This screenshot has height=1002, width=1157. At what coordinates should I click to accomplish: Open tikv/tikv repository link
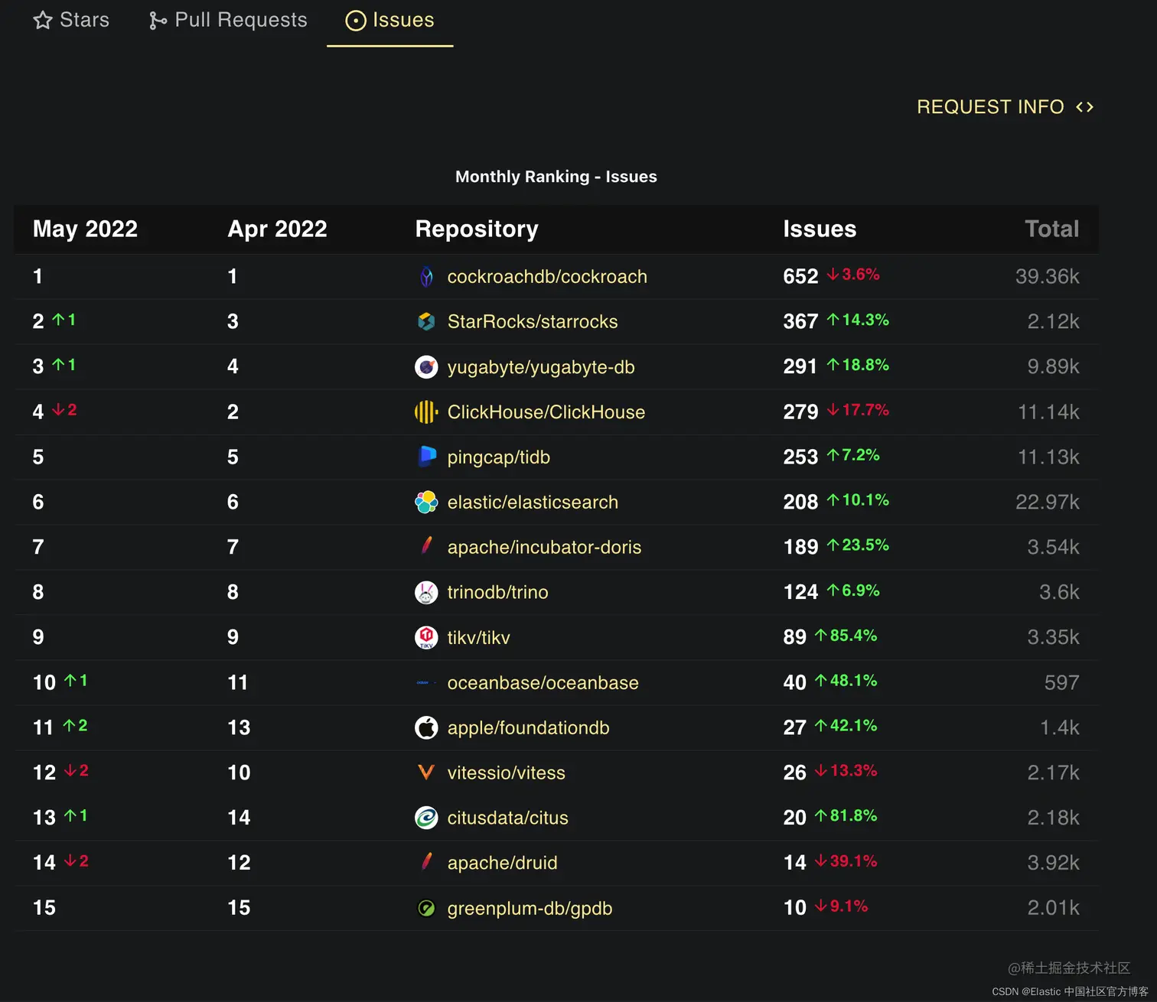pyautogui.click(x=478, y=637)
